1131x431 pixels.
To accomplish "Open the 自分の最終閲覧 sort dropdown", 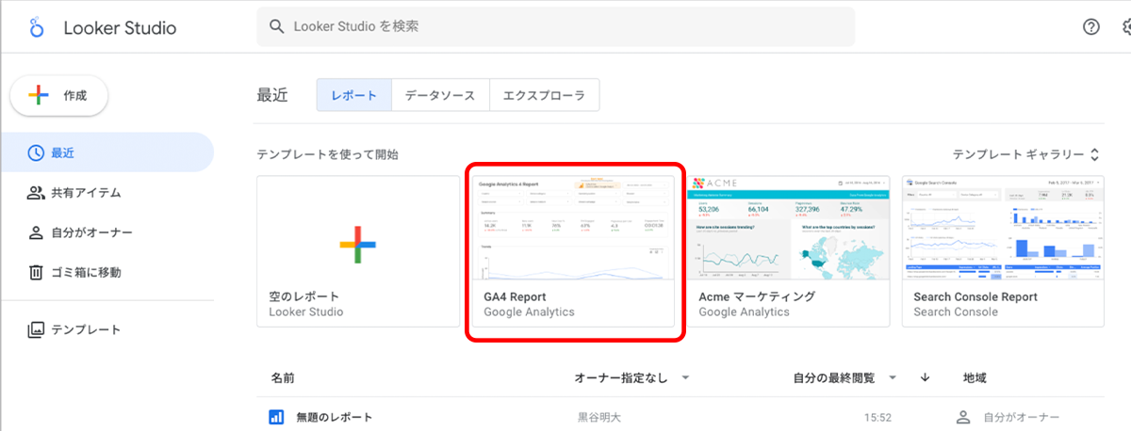I will 845,377.
